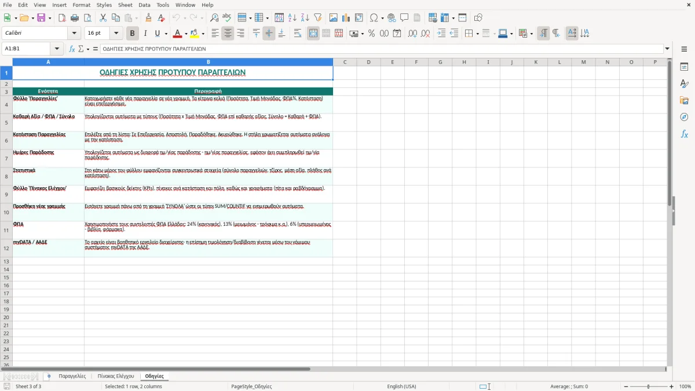Increase cell indent
Screen dimensions: 695x391
pos(441,34)
